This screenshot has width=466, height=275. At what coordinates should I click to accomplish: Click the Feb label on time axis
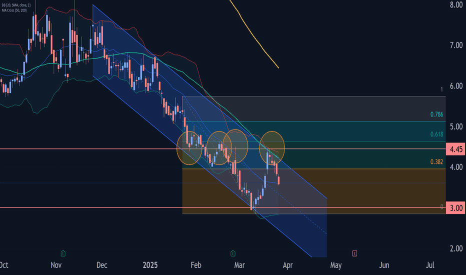[x=196, y=265]
